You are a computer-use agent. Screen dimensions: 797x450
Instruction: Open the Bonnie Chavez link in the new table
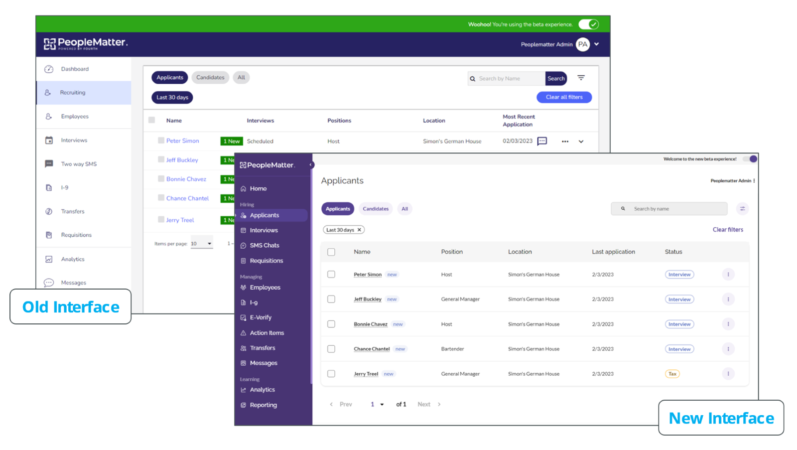370,324
